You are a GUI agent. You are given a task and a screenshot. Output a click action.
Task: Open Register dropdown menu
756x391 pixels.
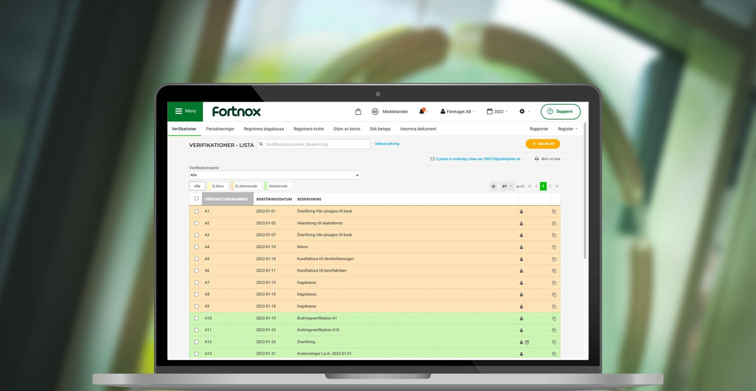tap(568, 129)
